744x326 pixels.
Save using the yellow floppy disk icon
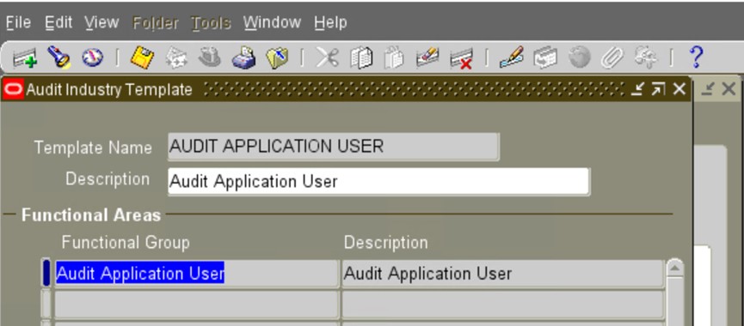142,58
